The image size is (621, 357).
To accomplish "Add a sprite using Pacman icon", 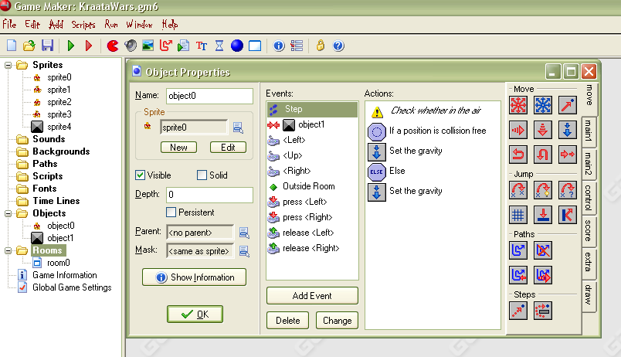I will tap(113, 46).
